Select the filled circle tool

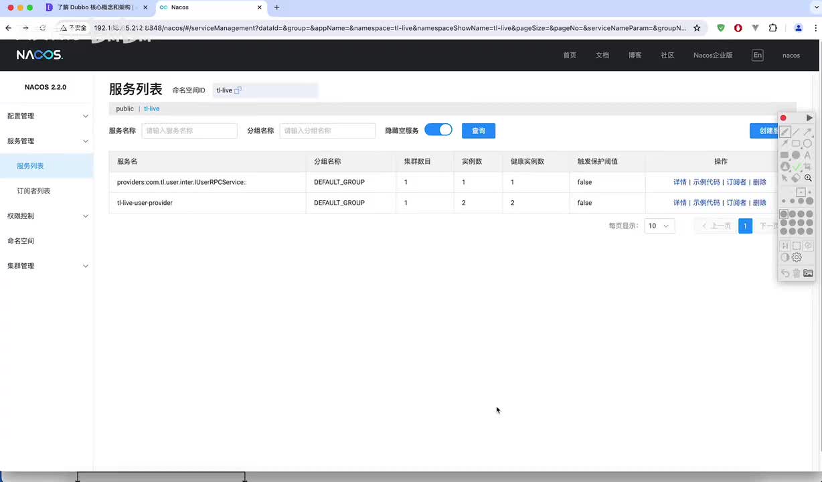(796, 155)
